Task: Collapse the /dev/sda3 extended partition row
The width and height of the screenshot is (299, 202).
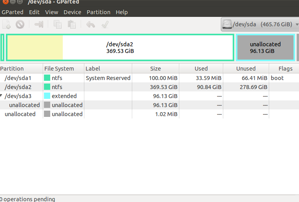Action: (x=1, y=95)
